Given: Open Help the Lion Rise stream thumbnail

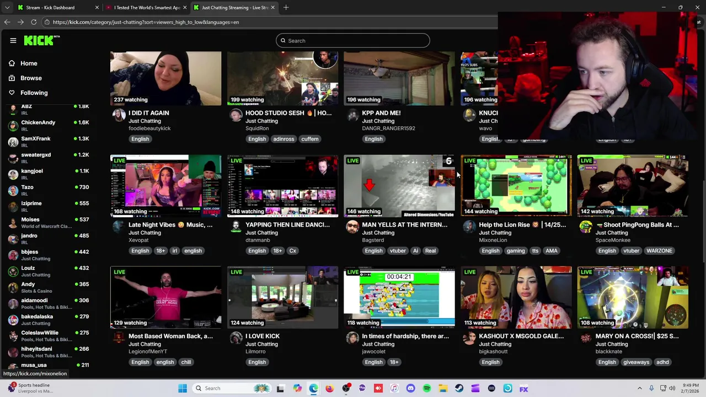Looking at the screenshot, I should [516, 186].
